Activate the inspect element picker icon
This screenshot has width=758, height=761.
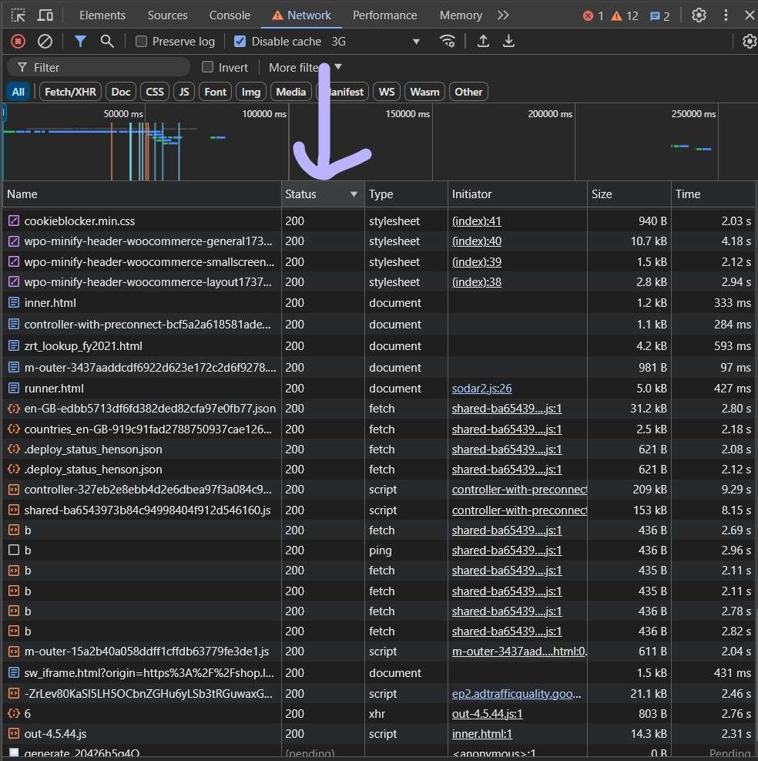[18, 15]
